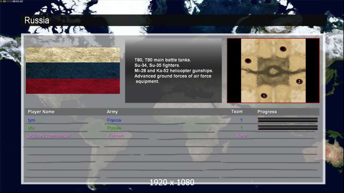Select player name "stu"
The image size is (344, 193).
coord(31,128)
